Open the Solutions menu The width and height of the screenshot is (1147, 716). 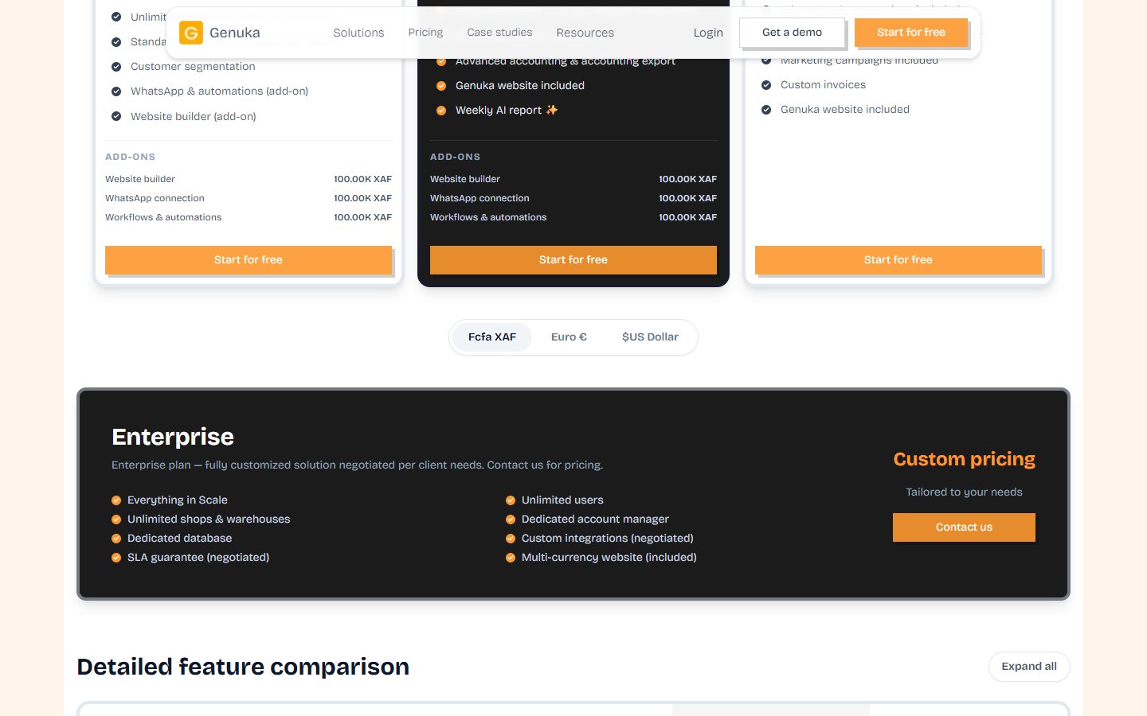[358, 33]
